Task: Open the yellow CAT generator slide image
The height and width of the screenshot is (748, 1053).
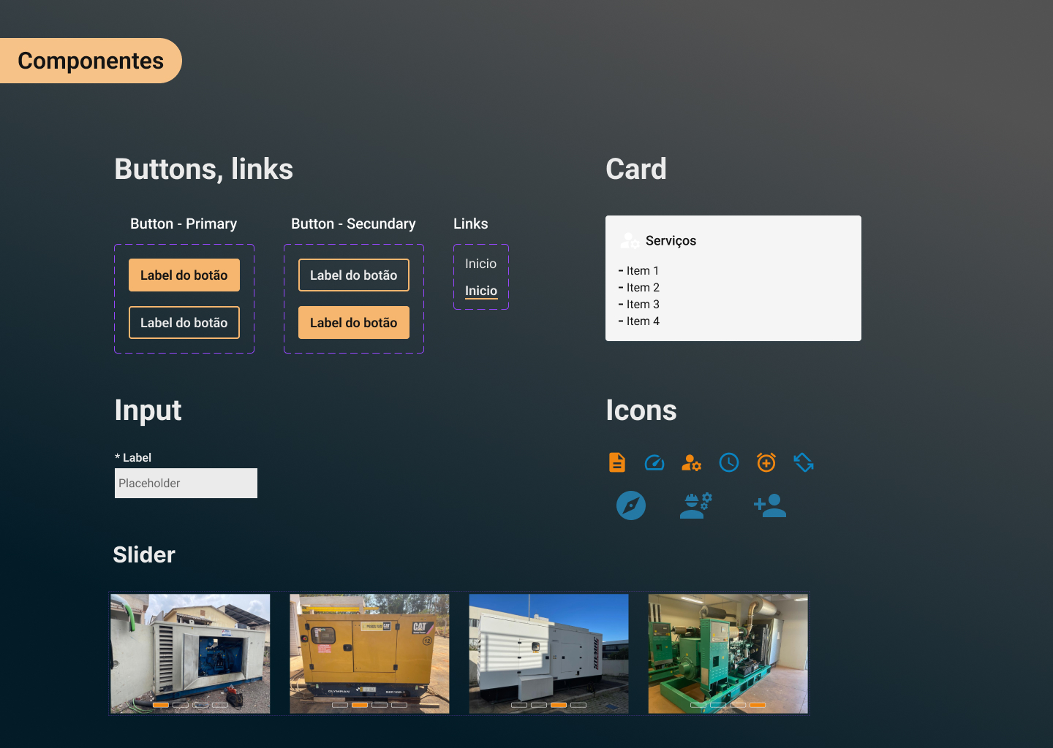Action: point(369,654)
